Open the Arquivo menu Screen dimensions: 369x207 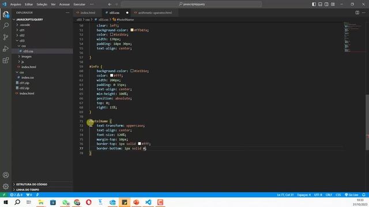tap(16, 4)
